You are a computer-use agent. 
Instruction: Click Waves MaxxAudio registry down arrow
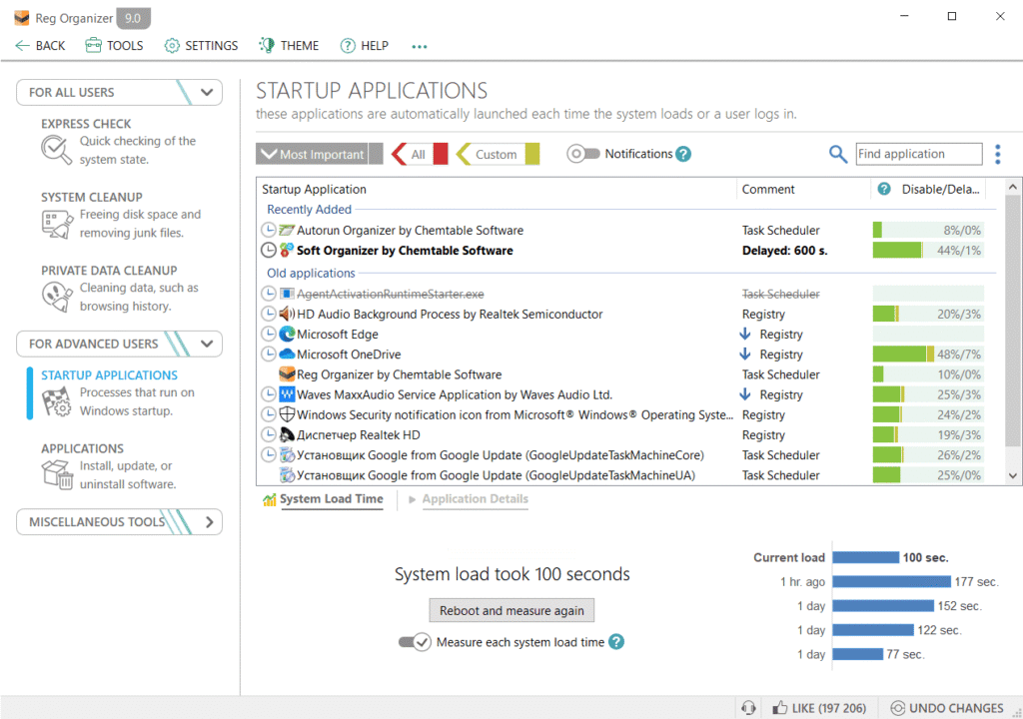(745, 394)
